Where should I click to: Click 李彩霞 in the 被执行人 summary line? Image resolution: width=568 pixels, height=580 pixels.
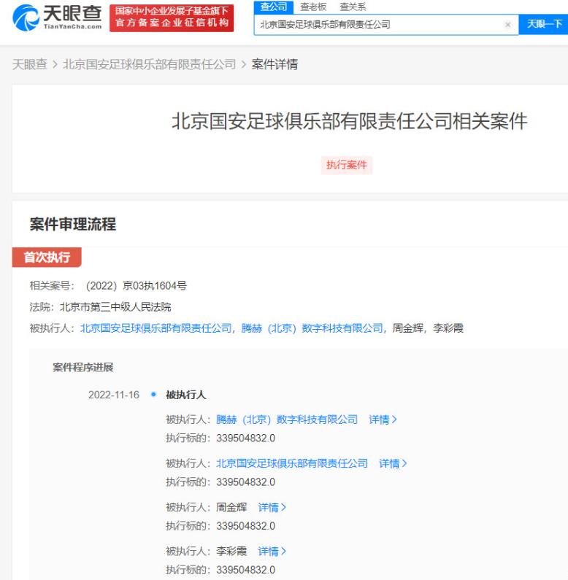point(448,328)
